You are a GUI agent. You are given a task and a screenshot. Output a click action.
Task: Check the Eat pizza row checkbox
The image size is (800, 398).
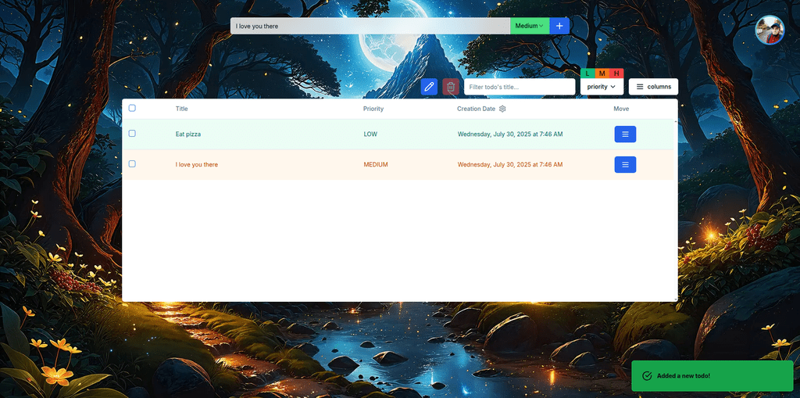132,134
